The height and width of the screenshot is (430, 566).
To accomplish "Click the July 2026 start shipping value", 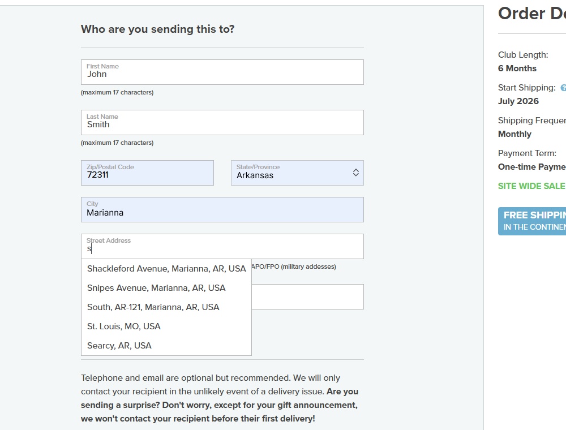I will click(518, 101).
